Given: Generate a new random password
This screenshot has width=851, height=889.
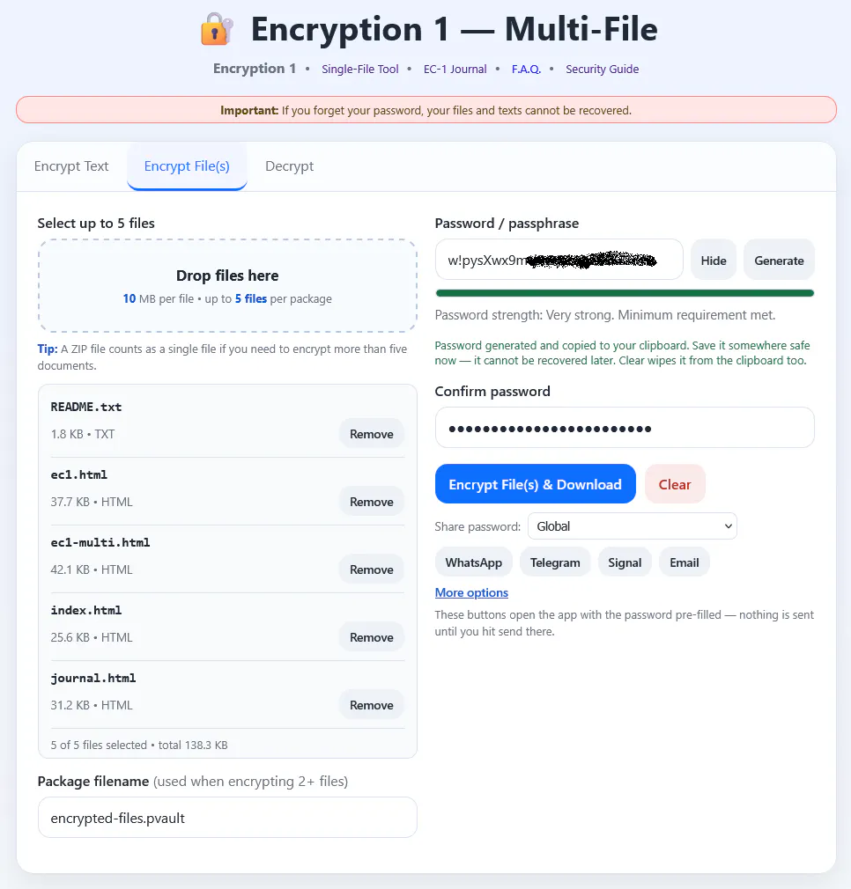Looking at the screenshot, I should click(x=779, y=261).
